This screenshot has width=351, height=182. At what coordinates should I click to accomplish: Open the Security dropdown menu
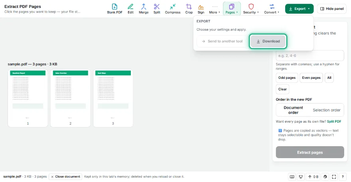251,9
